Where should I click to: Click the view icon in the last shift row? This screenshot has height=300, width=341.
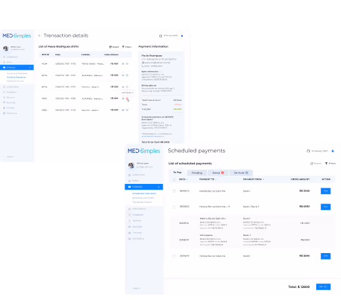[x=123, y=110]
